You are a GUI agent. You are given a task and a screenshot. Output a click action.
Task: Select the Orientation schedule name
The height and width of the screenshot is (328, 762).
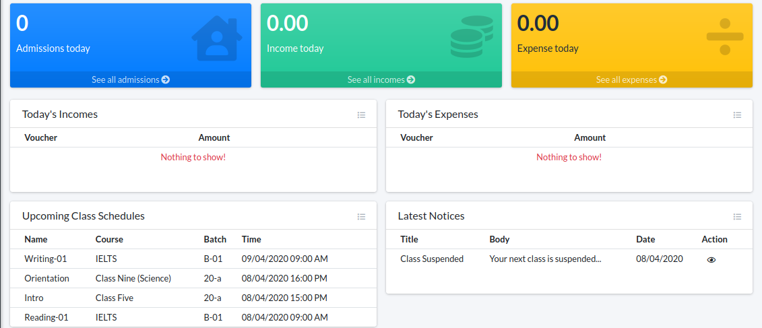pos(46,278)
